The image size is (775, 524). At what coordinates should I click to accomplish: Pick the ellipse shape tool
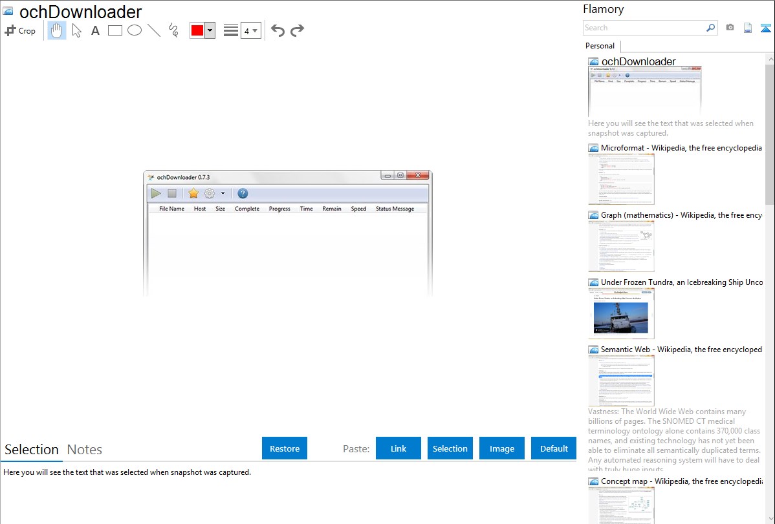[x=135, y=30]
